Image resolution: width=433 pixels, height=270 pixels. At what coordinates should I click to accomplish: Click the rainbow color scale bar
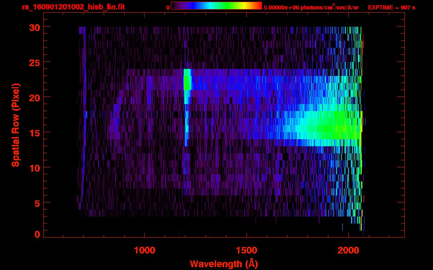pos(216,6)
